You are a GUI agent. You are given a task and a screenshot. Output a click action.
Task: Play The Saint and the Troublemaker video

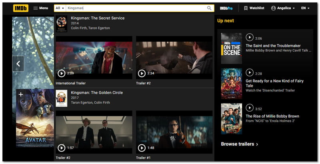click(x=249, y=37)
